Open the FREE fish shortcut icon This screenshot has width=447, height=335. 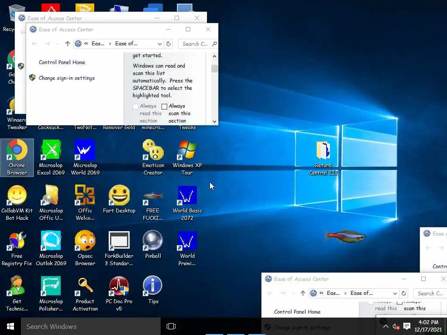[153, 203]
